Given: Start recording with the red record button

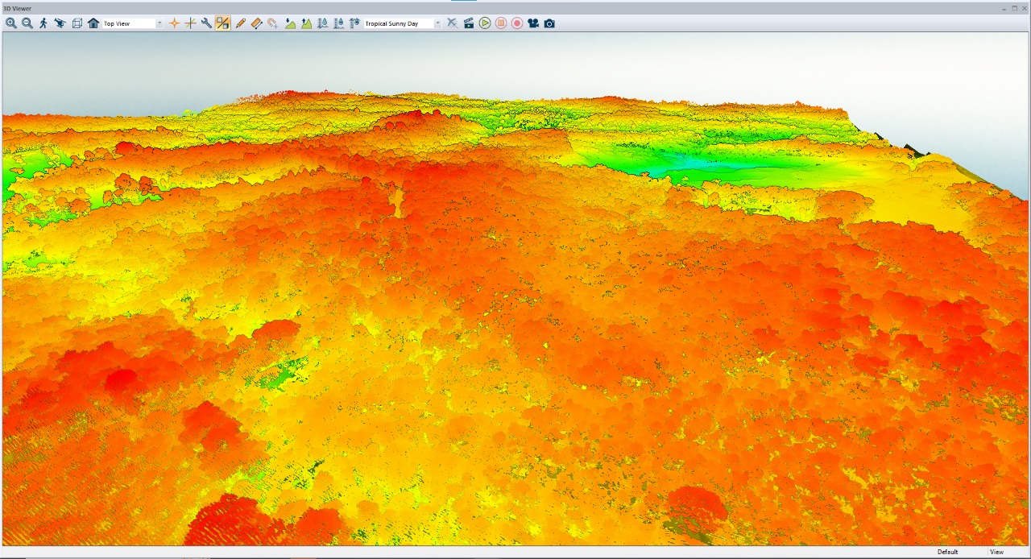Looking at the screenshot, I should (x=517, y=23).
